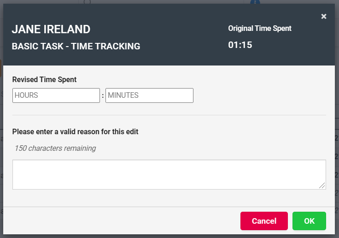Screen dimensions: 339x238
Task: Click the Original Time Spent label
Action: [260, 29]
